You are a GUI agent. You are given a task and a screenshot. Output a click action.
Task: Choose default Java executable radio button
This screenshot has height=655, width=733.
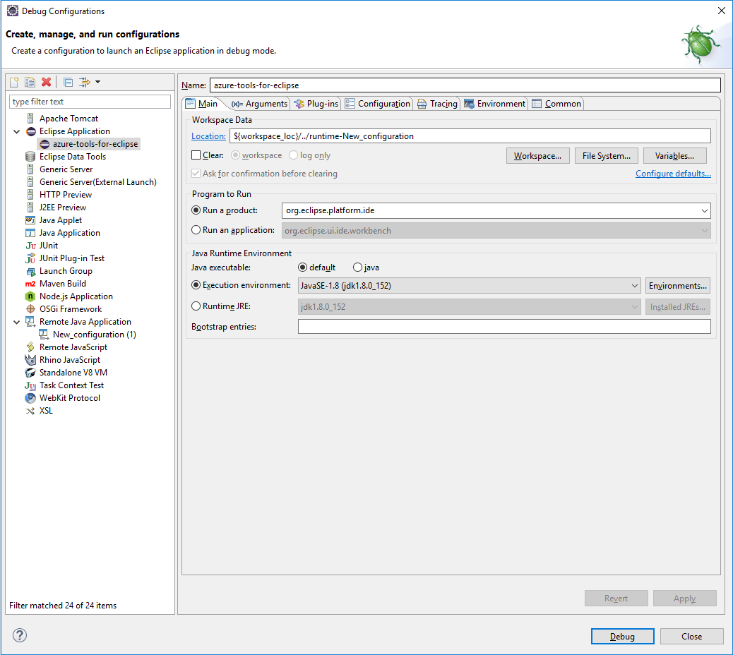(302, 268)
